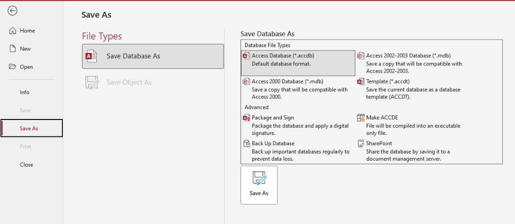Click the New document icon
Image resolution: width=515 pixels, height=224 pixels.
coord(12,48)
